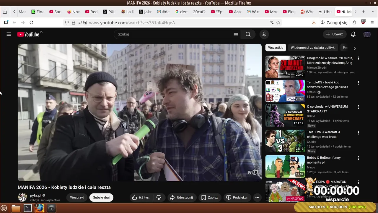Open TempleOS boski kod thumbnail
Image resolution: width=378 pixels, height=213 pixels.
tap(285, 91)
